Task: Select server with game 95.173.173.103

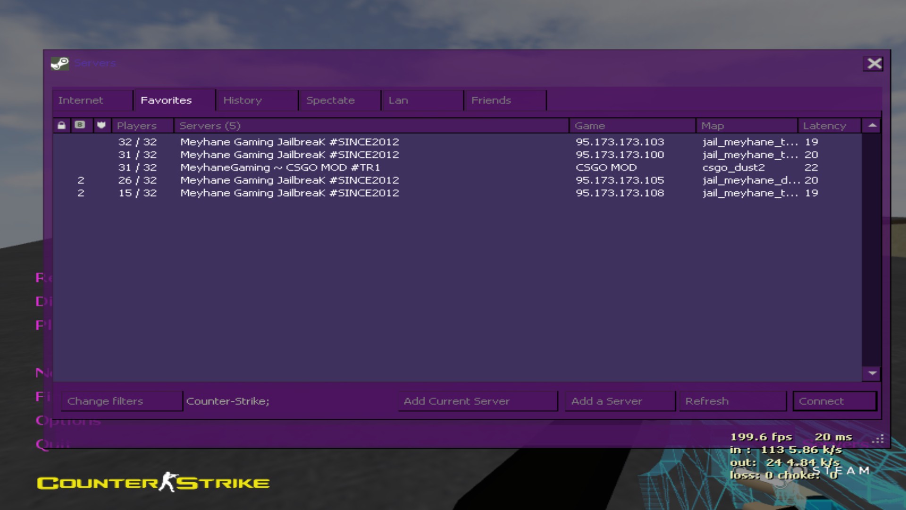Action: coord(457,142)
